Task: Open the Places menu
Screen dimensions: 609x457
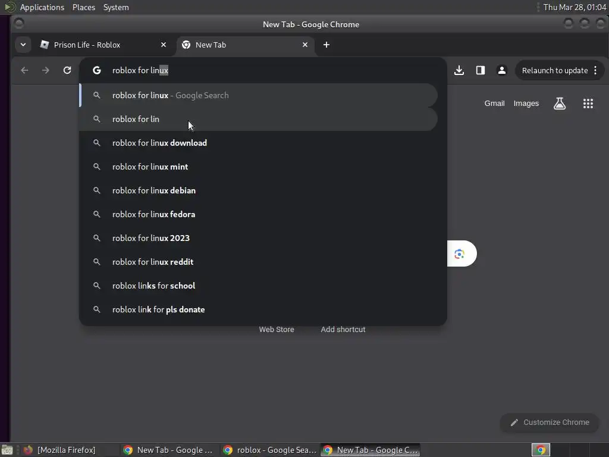Action: [x=83, y=7]
